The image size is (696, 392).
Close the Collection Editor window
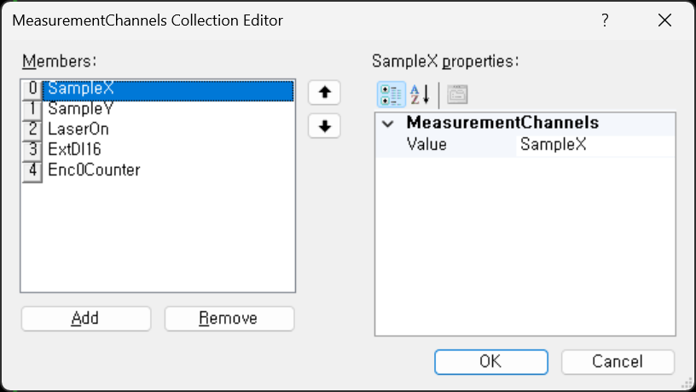point(664,20)
